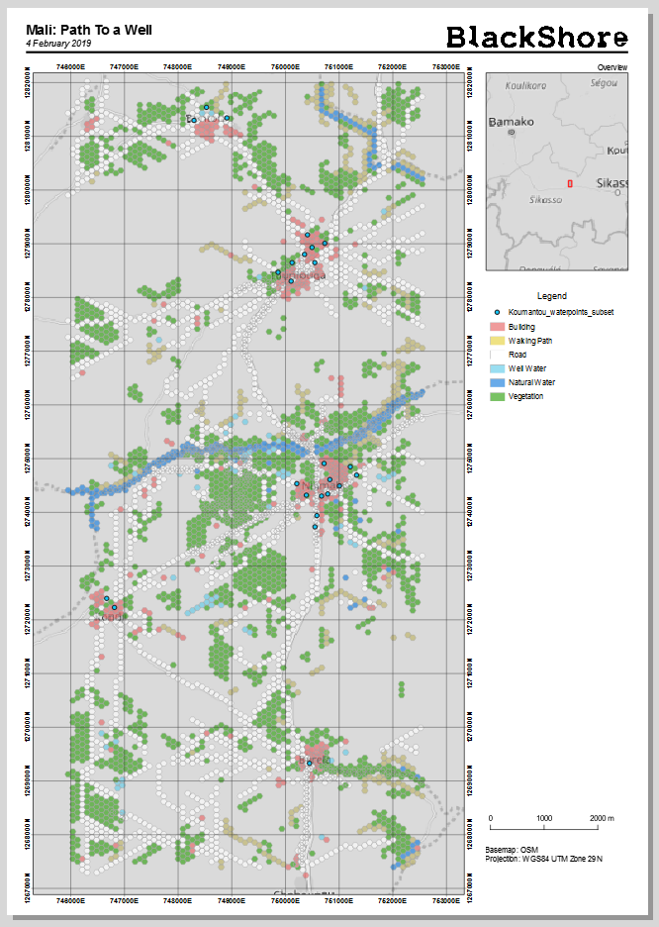
Task: Click the scale bar's '1000' label
Action: [544, 818]
